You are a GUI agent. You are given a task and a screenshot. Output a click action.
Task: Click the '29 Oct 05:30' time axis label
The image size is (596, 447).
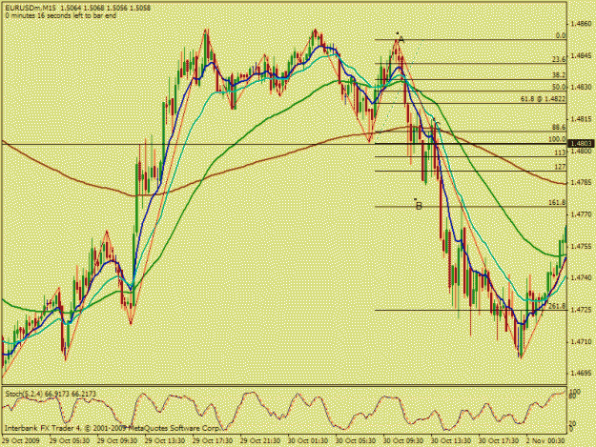70,441
